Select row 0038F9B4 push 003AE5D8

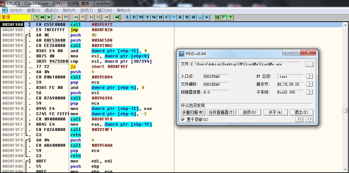tap(171, 40)
